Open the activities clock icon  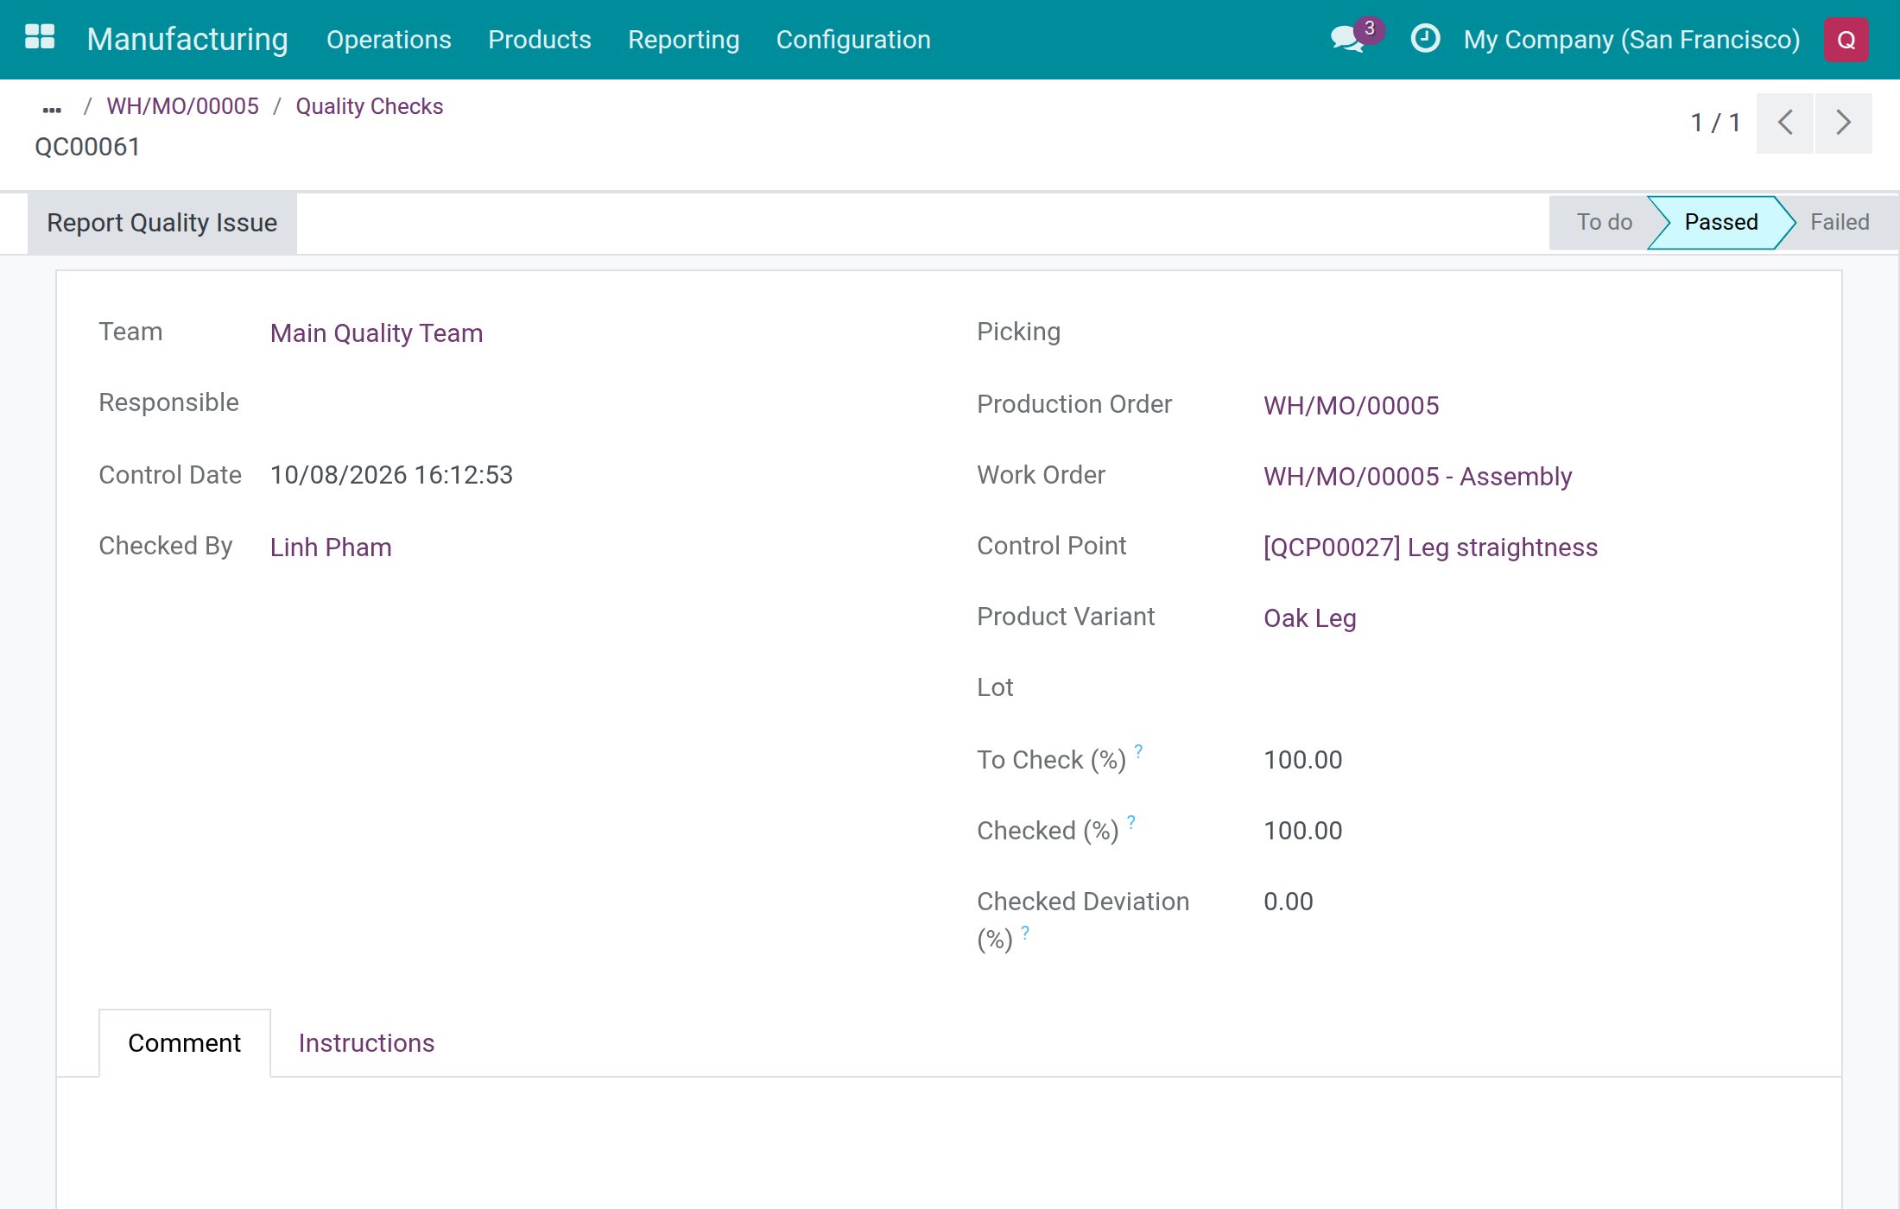1425,39
